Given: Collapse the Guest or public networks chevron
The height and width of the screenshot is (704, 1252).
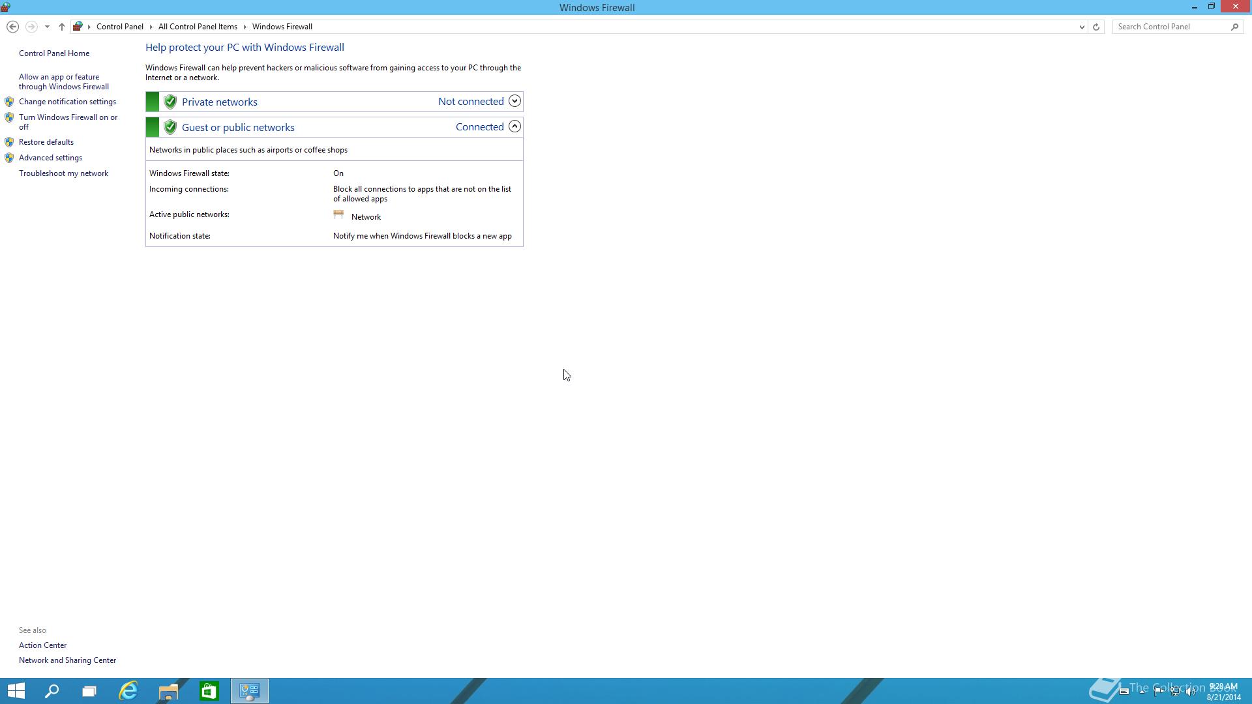Looking at the screenshot, I should [x=514, y=126].
